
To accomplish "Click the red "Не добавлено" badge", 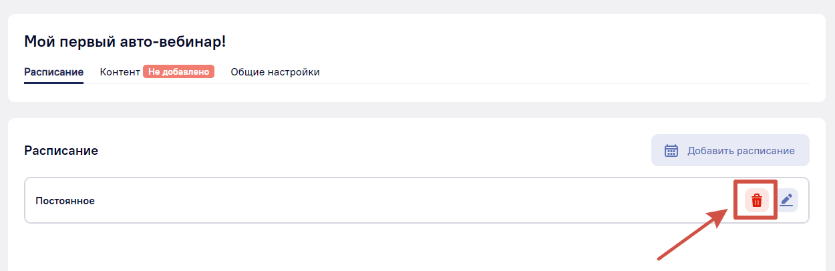I will [178, 72].
